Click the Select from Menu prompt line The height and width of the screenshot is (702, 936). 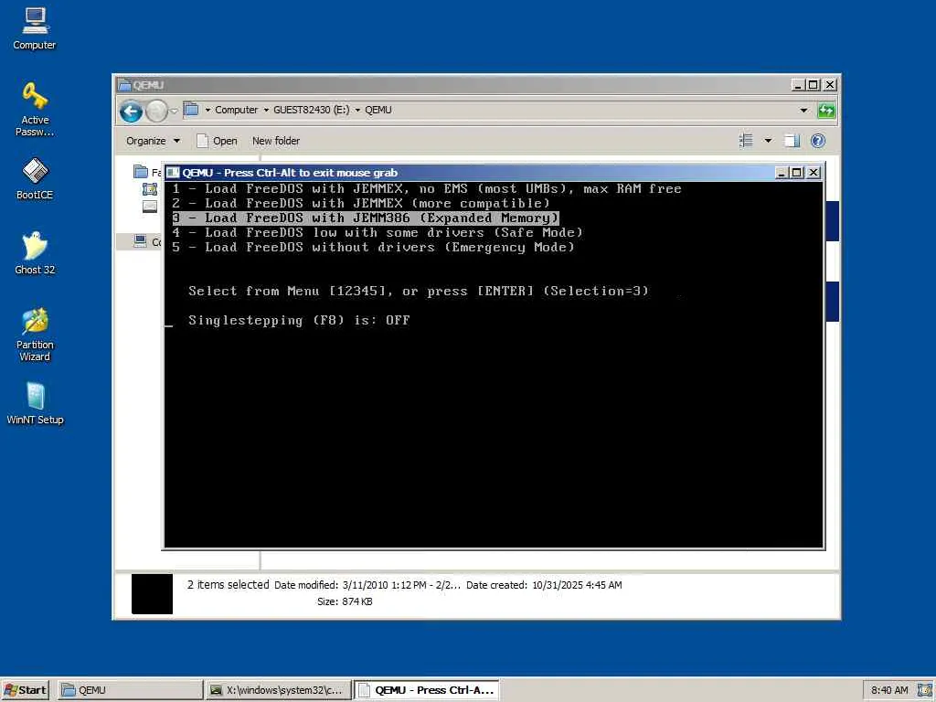[x=419, y=292]
